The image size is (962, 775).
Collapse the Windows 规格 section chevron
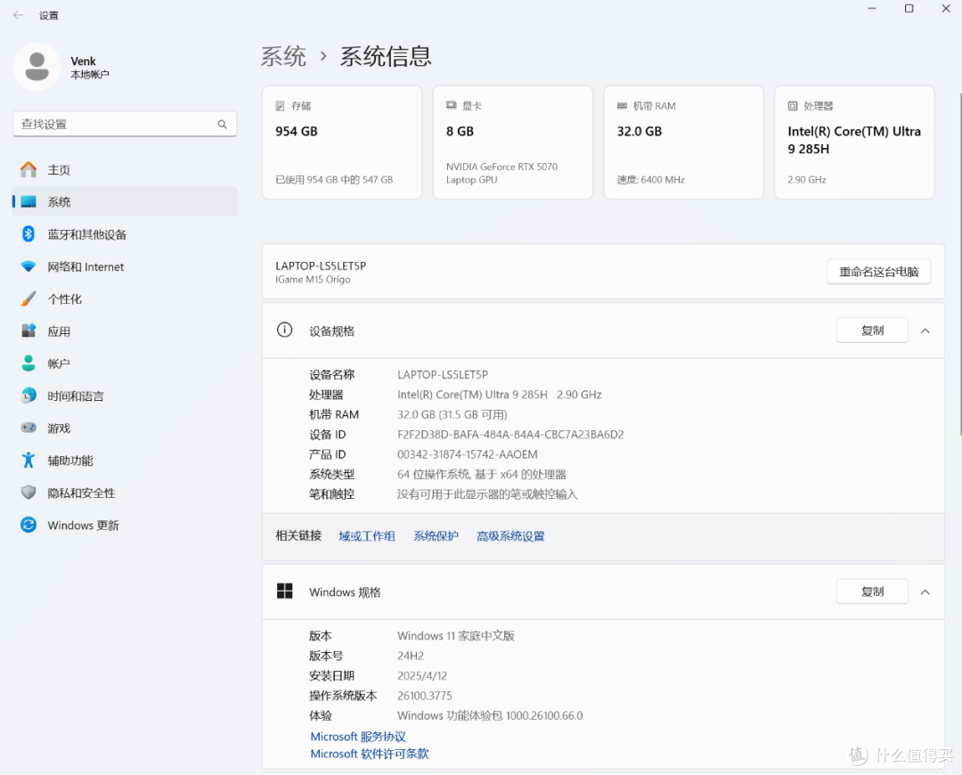pyautogui.click(x=925, y=591)
